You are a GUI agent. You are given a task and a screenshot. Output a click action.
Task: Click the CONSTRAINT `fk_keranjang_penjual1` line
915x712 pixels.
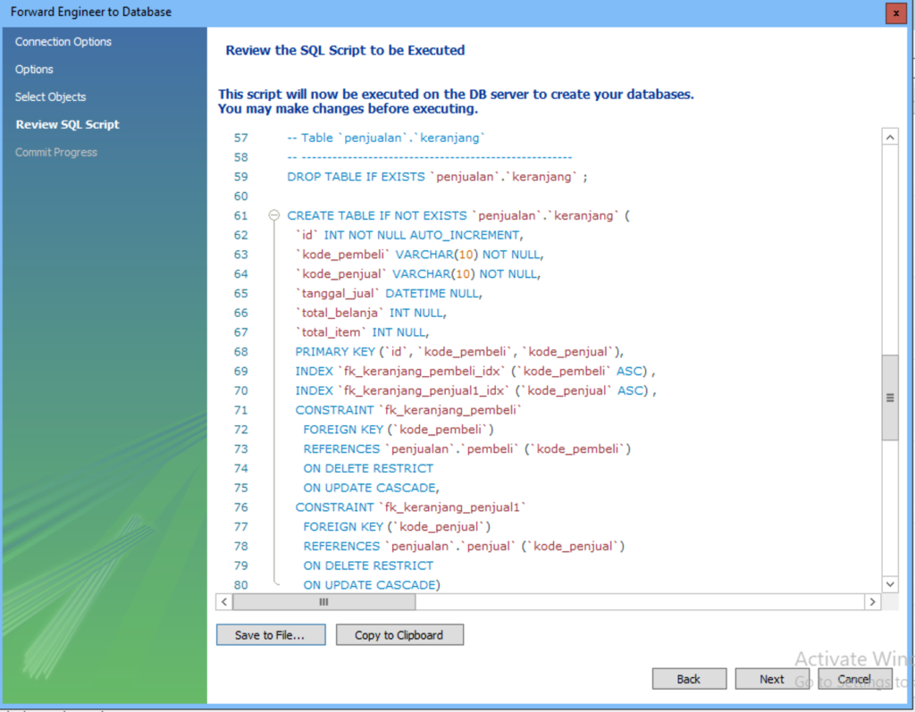pyautogui.click(x=410, y=507)
